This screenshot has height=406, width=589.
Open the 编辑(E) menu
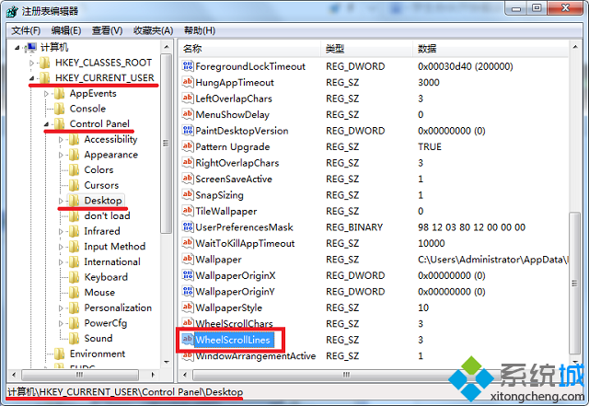click(66, 30)
